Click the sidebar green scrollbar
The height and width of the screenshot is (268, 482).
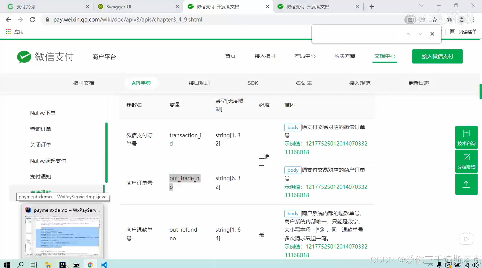click(x=106, y=153)
